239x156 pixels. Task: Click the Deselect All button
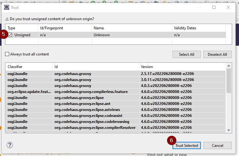[x=217, y=54]
